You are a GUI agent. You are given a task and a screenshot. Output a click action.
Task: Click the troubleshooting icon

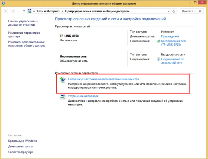click(x=63, y=97)
